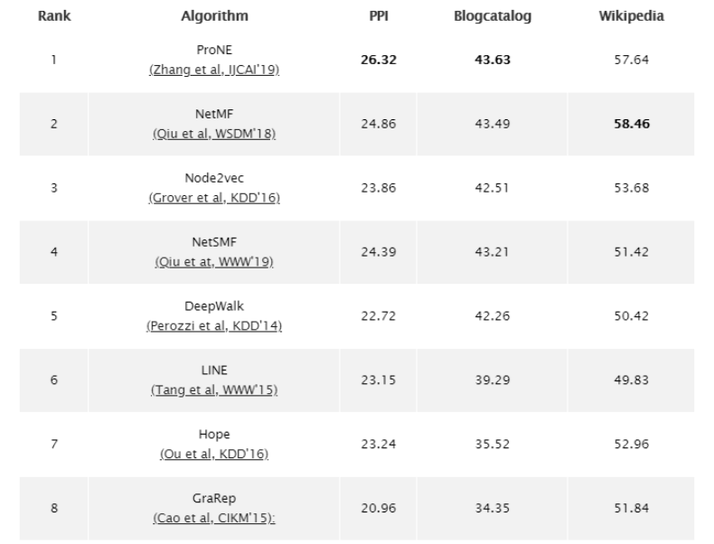Click the Qiu et at, WWW'19 citation
714x544 pixels.
[214, 262]
